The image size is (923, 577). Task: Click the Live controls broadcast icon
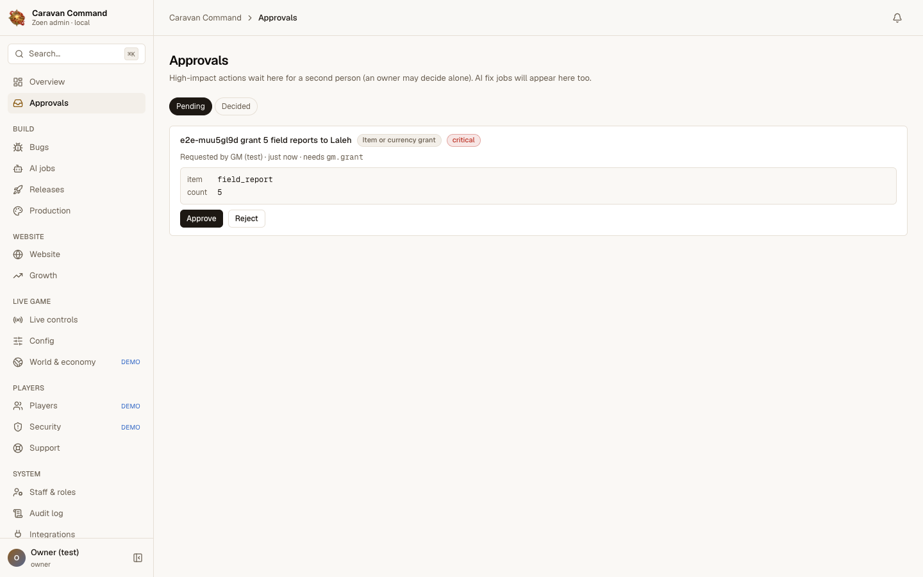coord(18,320)
